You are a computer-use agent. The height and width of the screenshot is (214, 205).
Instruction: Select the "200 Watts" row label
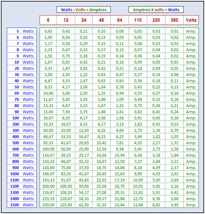[22, 124]
